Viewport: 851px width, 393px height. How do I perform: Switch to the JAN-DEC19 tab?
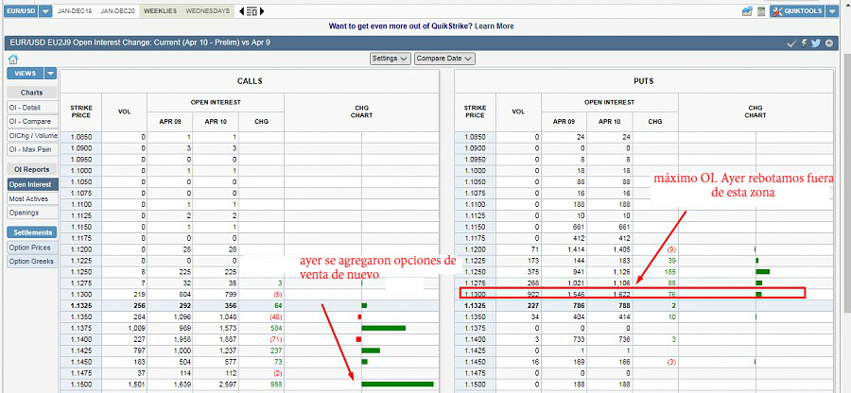click(x=74, y=10)
